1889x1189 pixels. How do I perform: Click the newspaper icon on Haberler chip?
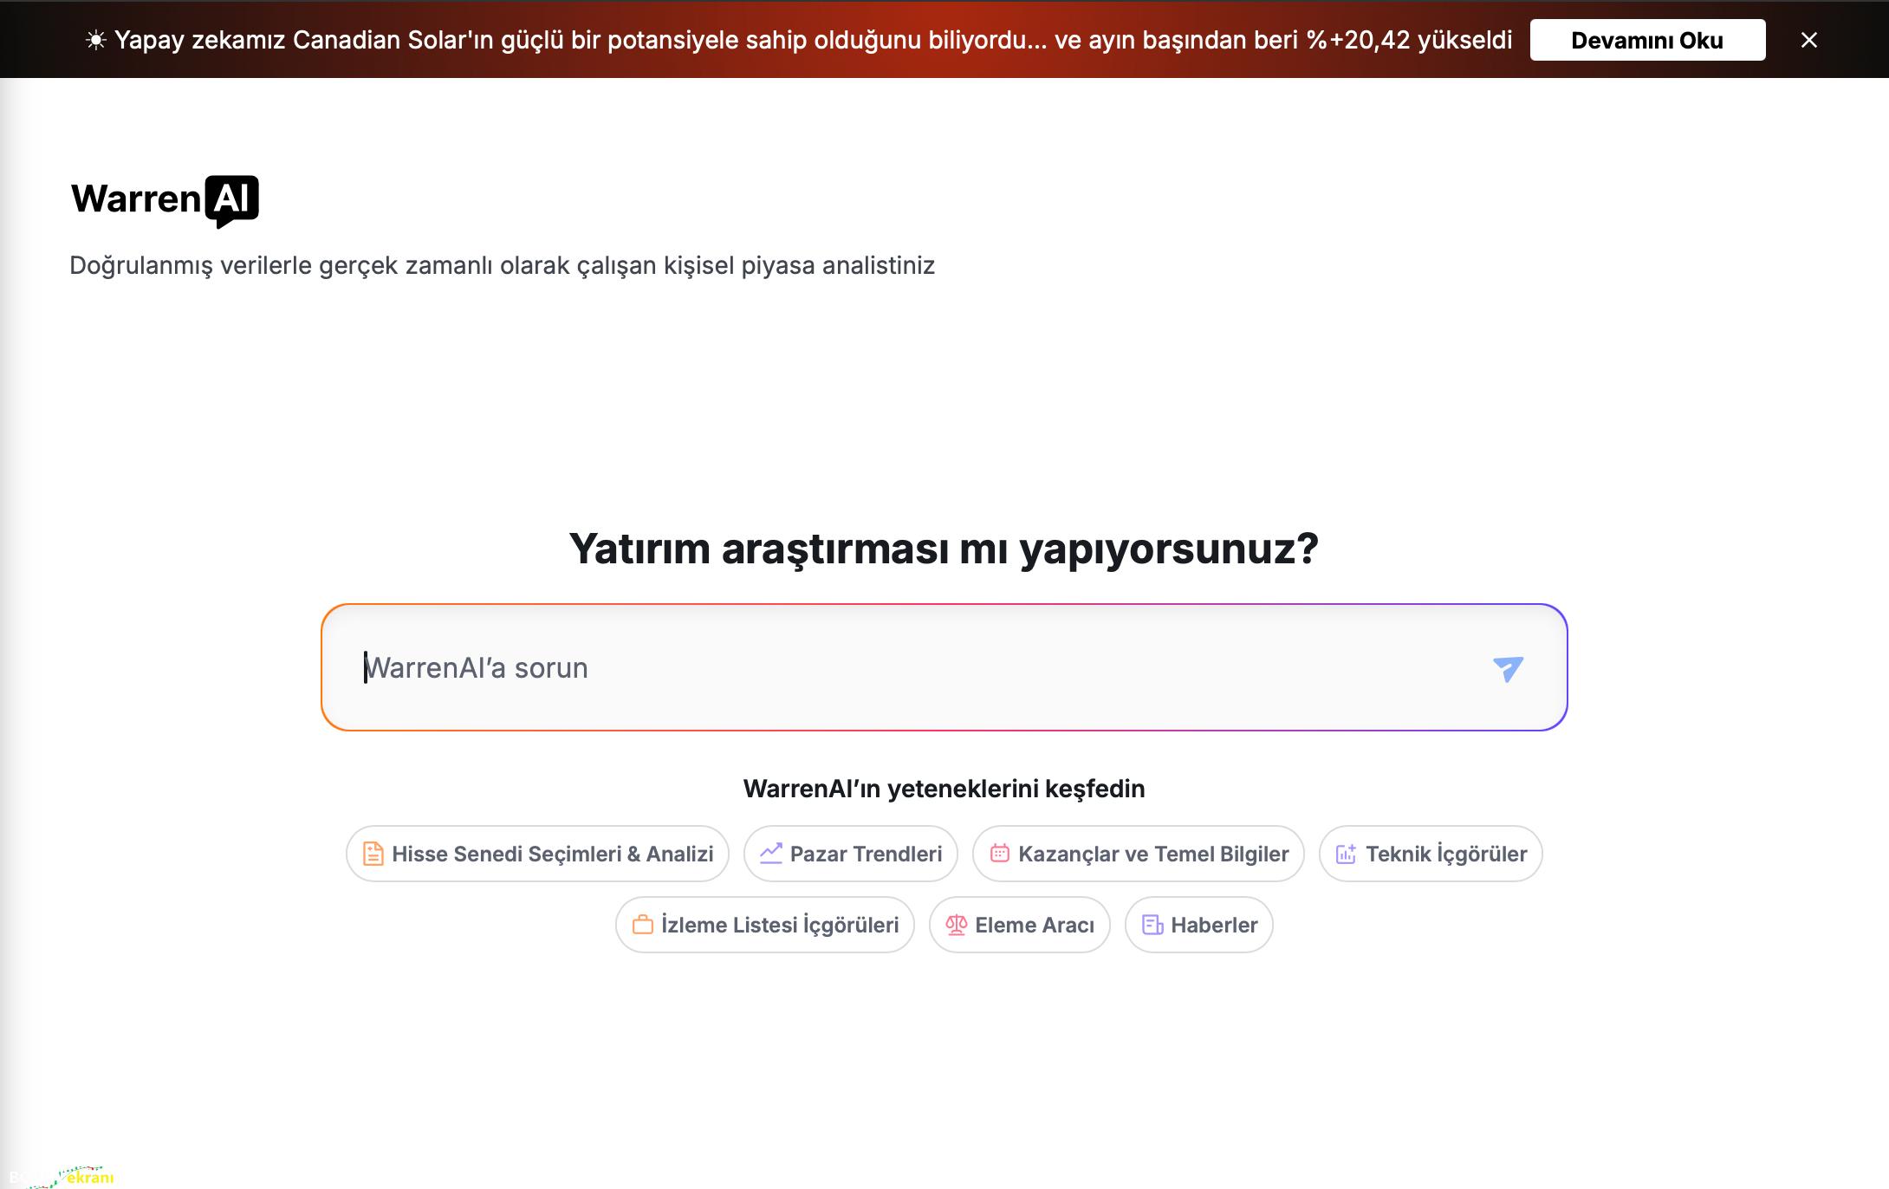click(1152, 925)
